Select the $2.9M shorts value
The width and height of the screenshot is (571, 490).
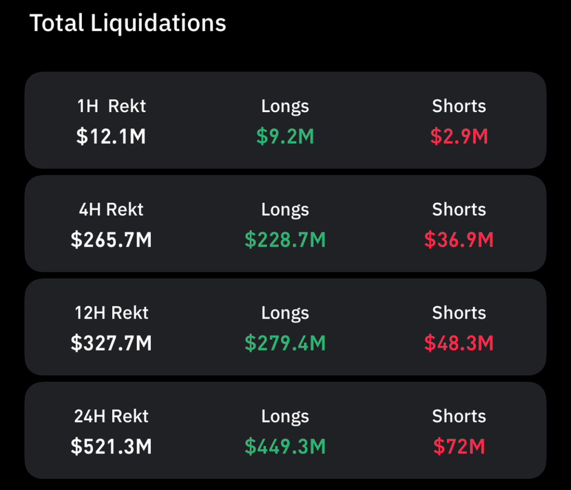click(x=459, y=136)
